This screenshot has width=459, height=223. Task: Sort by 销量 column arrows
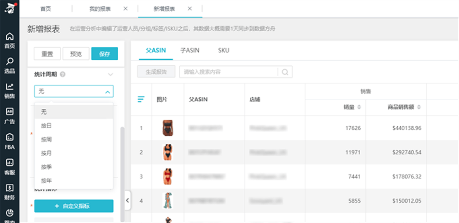(359, 107)
